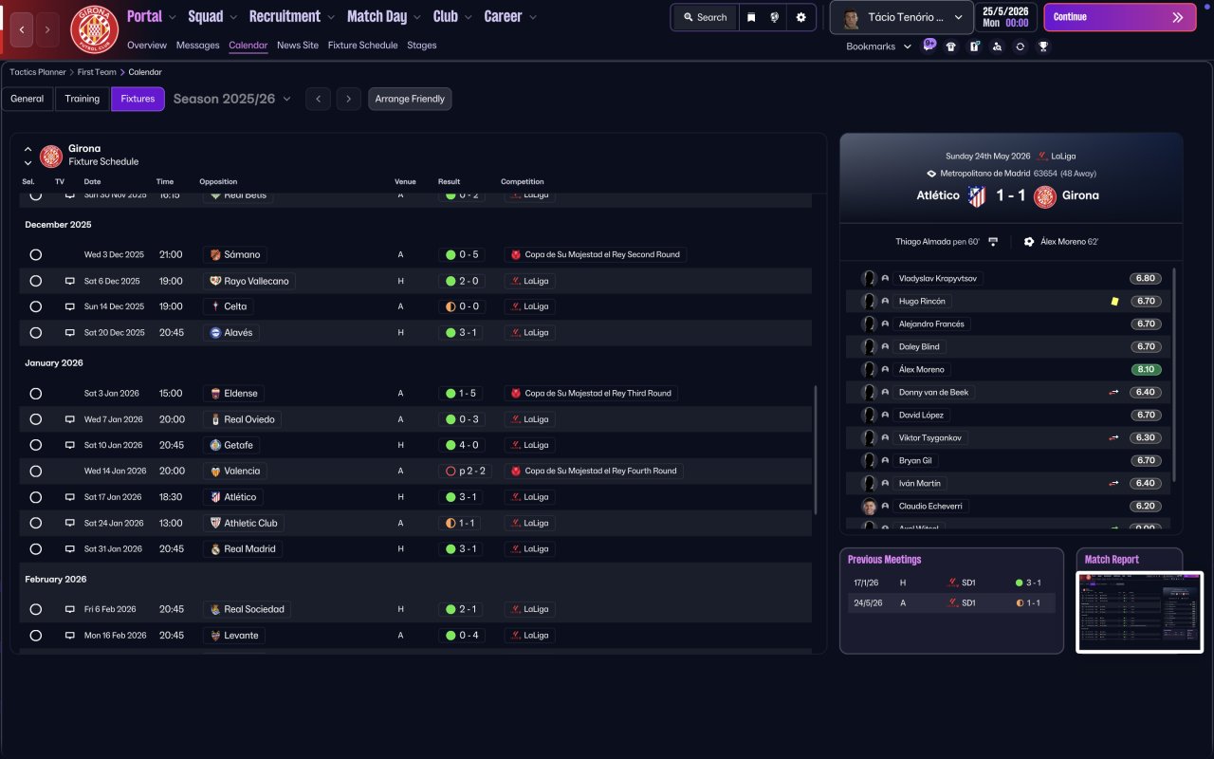This screenshot has width=1214, height=759.
Task: Go forward with the right arrow button
Action: coord(47,29)
